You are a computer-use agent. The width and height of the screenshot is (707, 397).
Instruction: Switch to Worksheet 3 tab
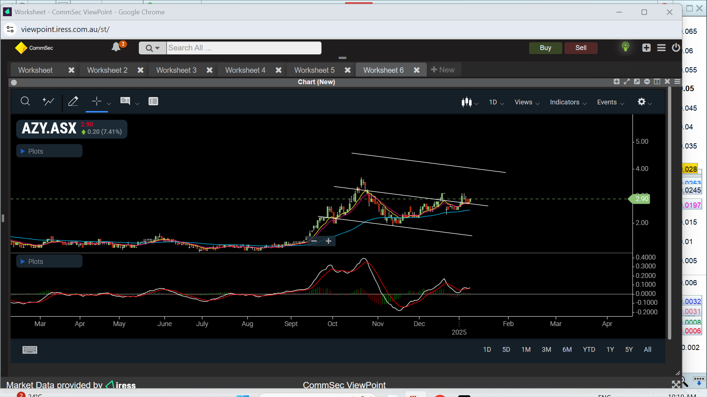click(176, 70)
